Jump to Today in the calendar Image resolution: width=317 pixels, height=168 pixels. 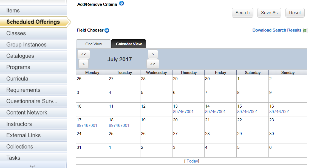tap(192, 161)
